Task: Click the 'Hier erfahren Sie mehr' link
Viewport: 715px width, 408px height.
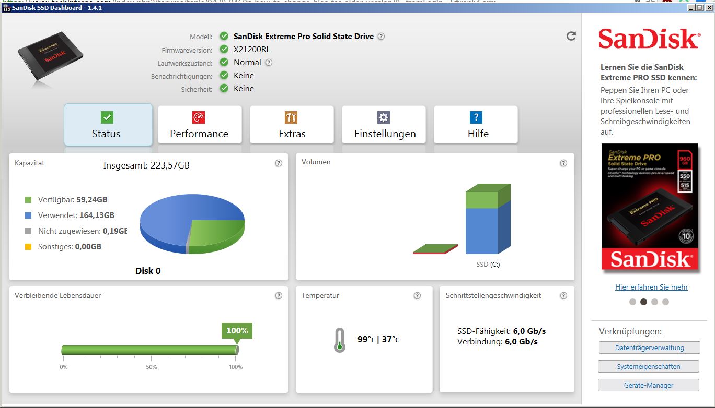Action: [x=651, y=287]
